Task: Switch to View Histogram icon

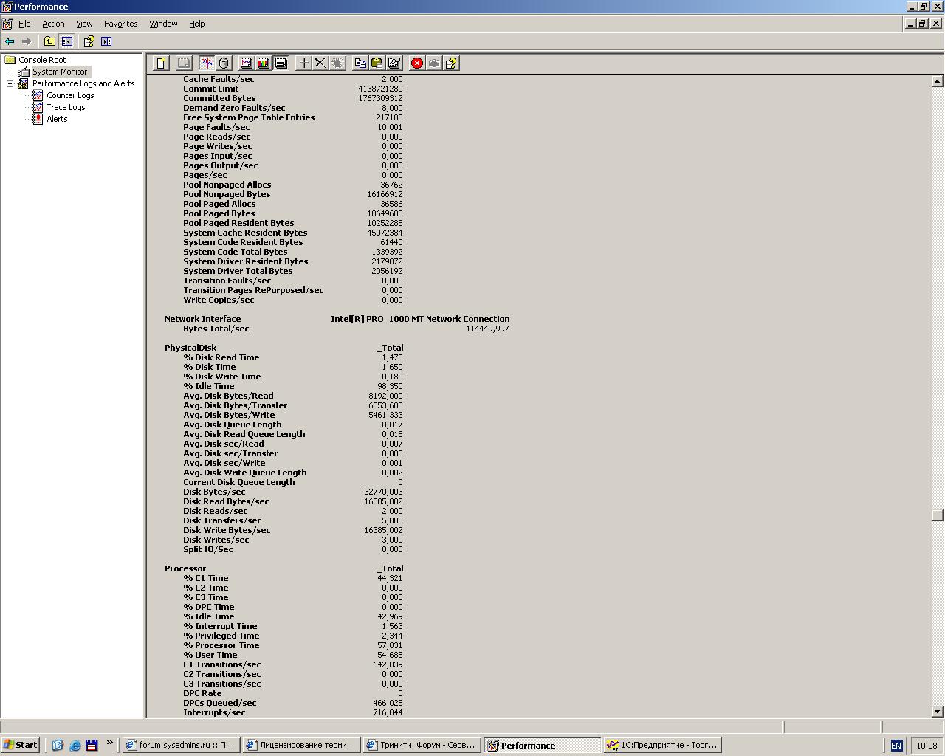Action: [264, 63]
